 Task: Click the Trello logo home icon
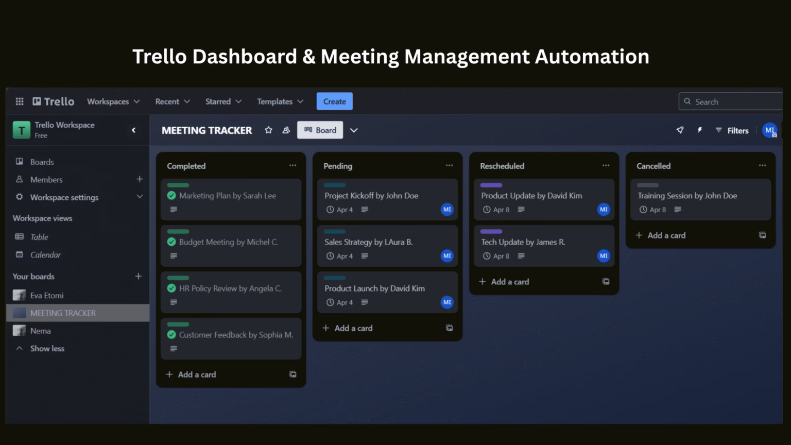[x=54, y=101]
